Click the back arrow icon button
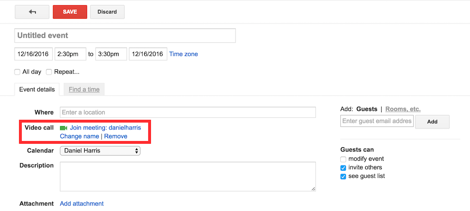This screenshot has height=211, width=470. point(32,12)
